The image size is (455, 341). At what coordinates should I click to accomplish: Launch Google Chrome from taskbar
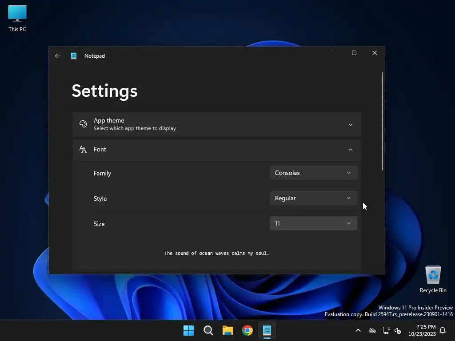(247, 330)
